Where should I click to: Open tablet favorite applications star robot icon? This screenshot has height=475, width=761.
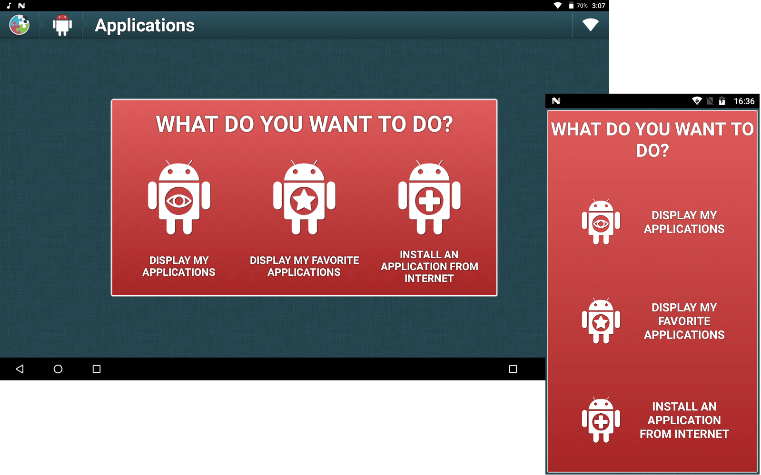[304, 197]
